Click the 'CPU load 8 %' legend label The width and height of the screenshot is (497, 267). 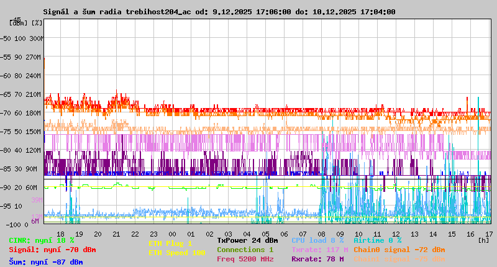point(317,240)
